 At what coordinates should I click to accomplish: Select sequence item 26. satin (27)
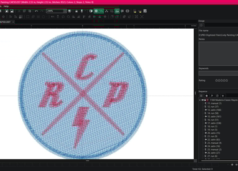coord(214,153)
